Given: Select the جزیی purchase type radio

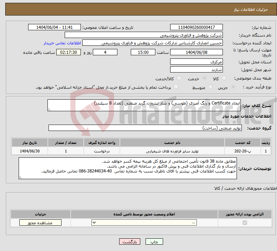Looking at the screenshot, I should 233,87.
